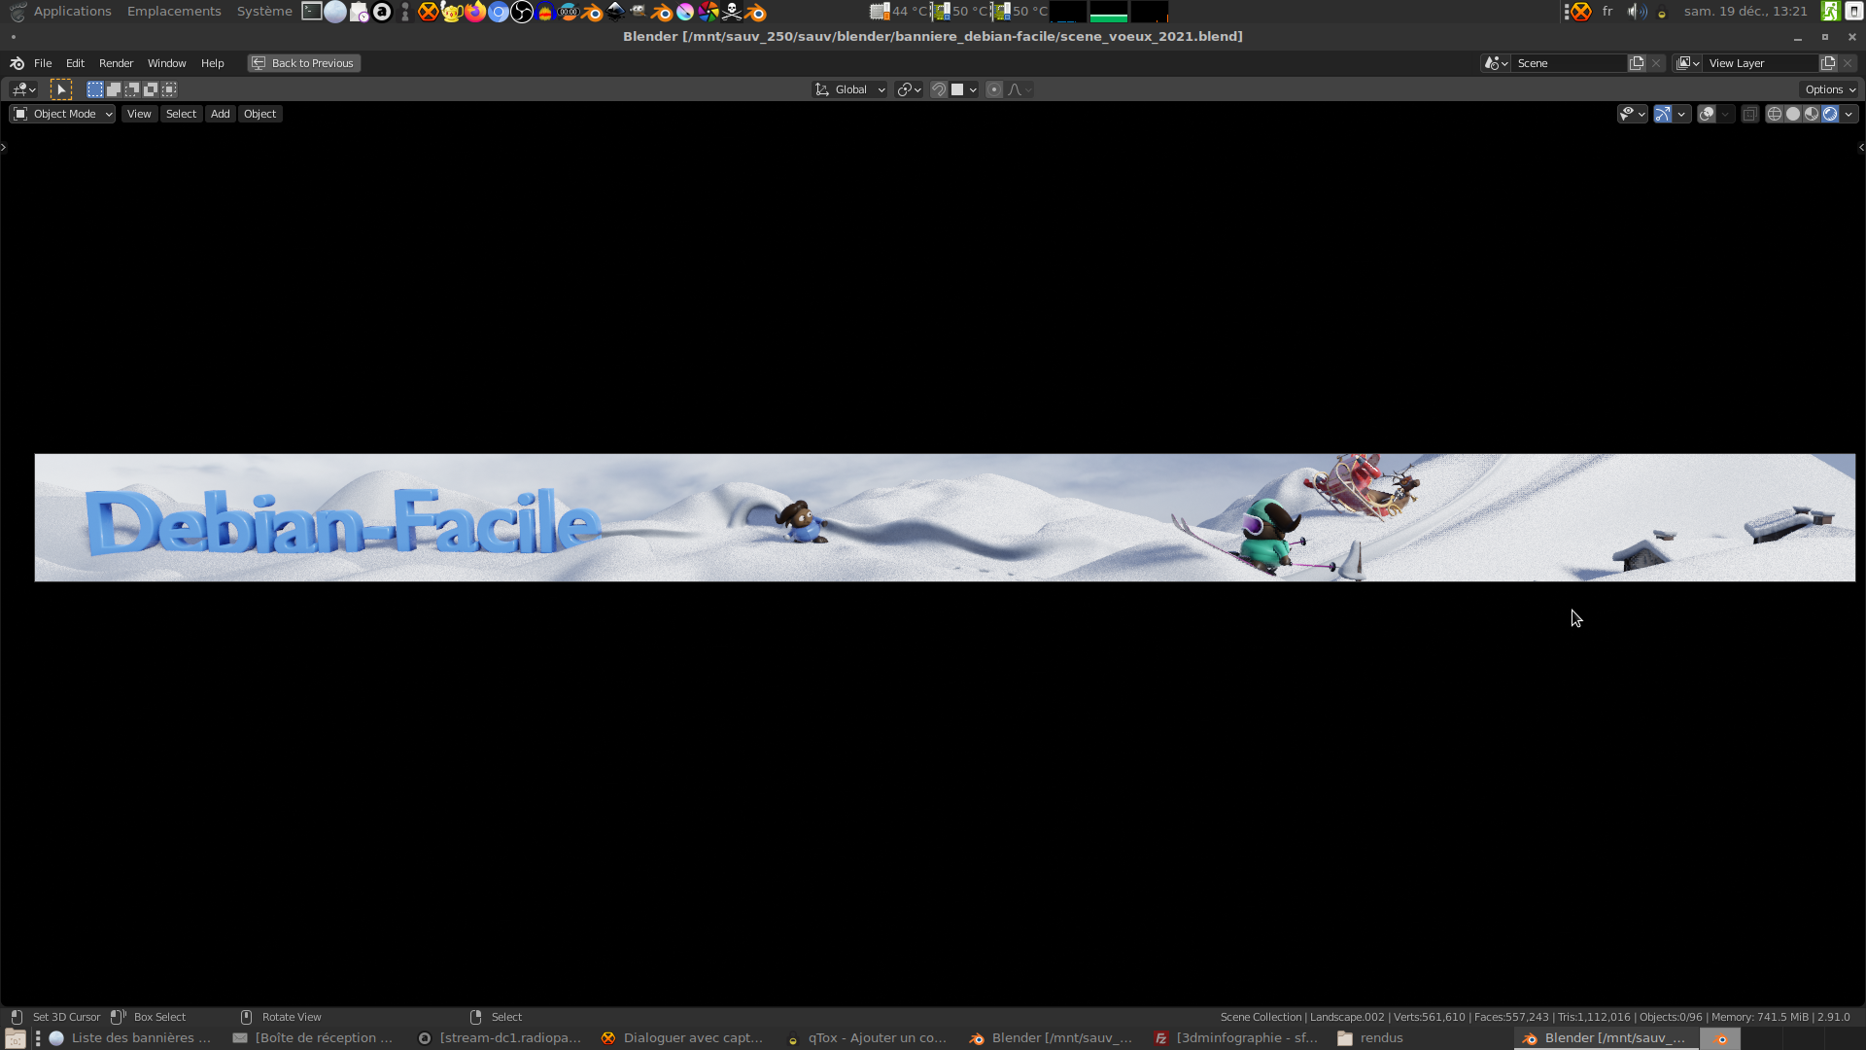The height and width of the screenshot is (1050, 1866).
Task: Click the View Layer name field
Action: tap(1761, 63)
